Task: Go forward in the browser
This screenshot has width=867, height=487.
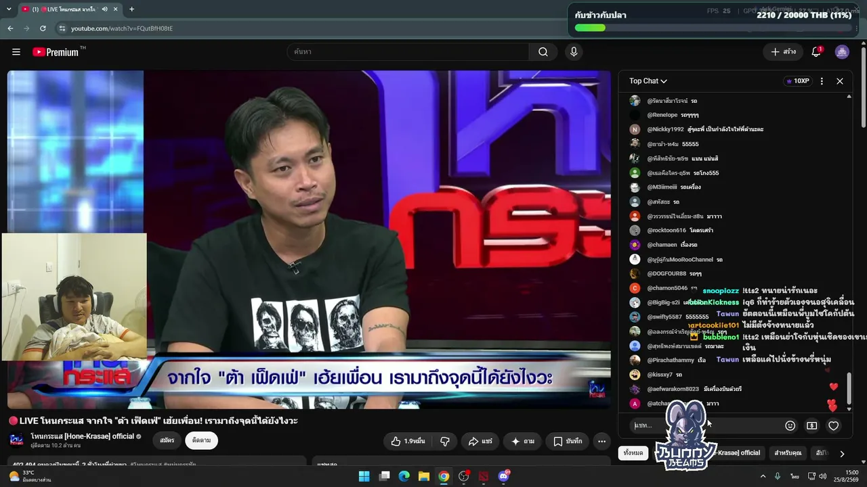Action: [26, 28]
